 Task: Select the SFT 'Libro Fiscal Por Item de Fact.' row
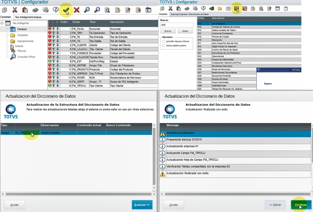[x=249, y=43]
